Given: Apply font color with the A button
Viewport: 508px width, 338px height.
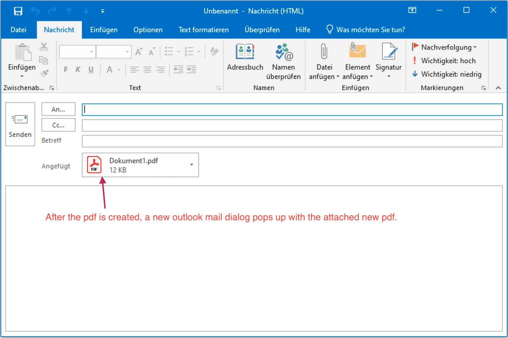Looking at the screenshot, I should tap(110, 70).
